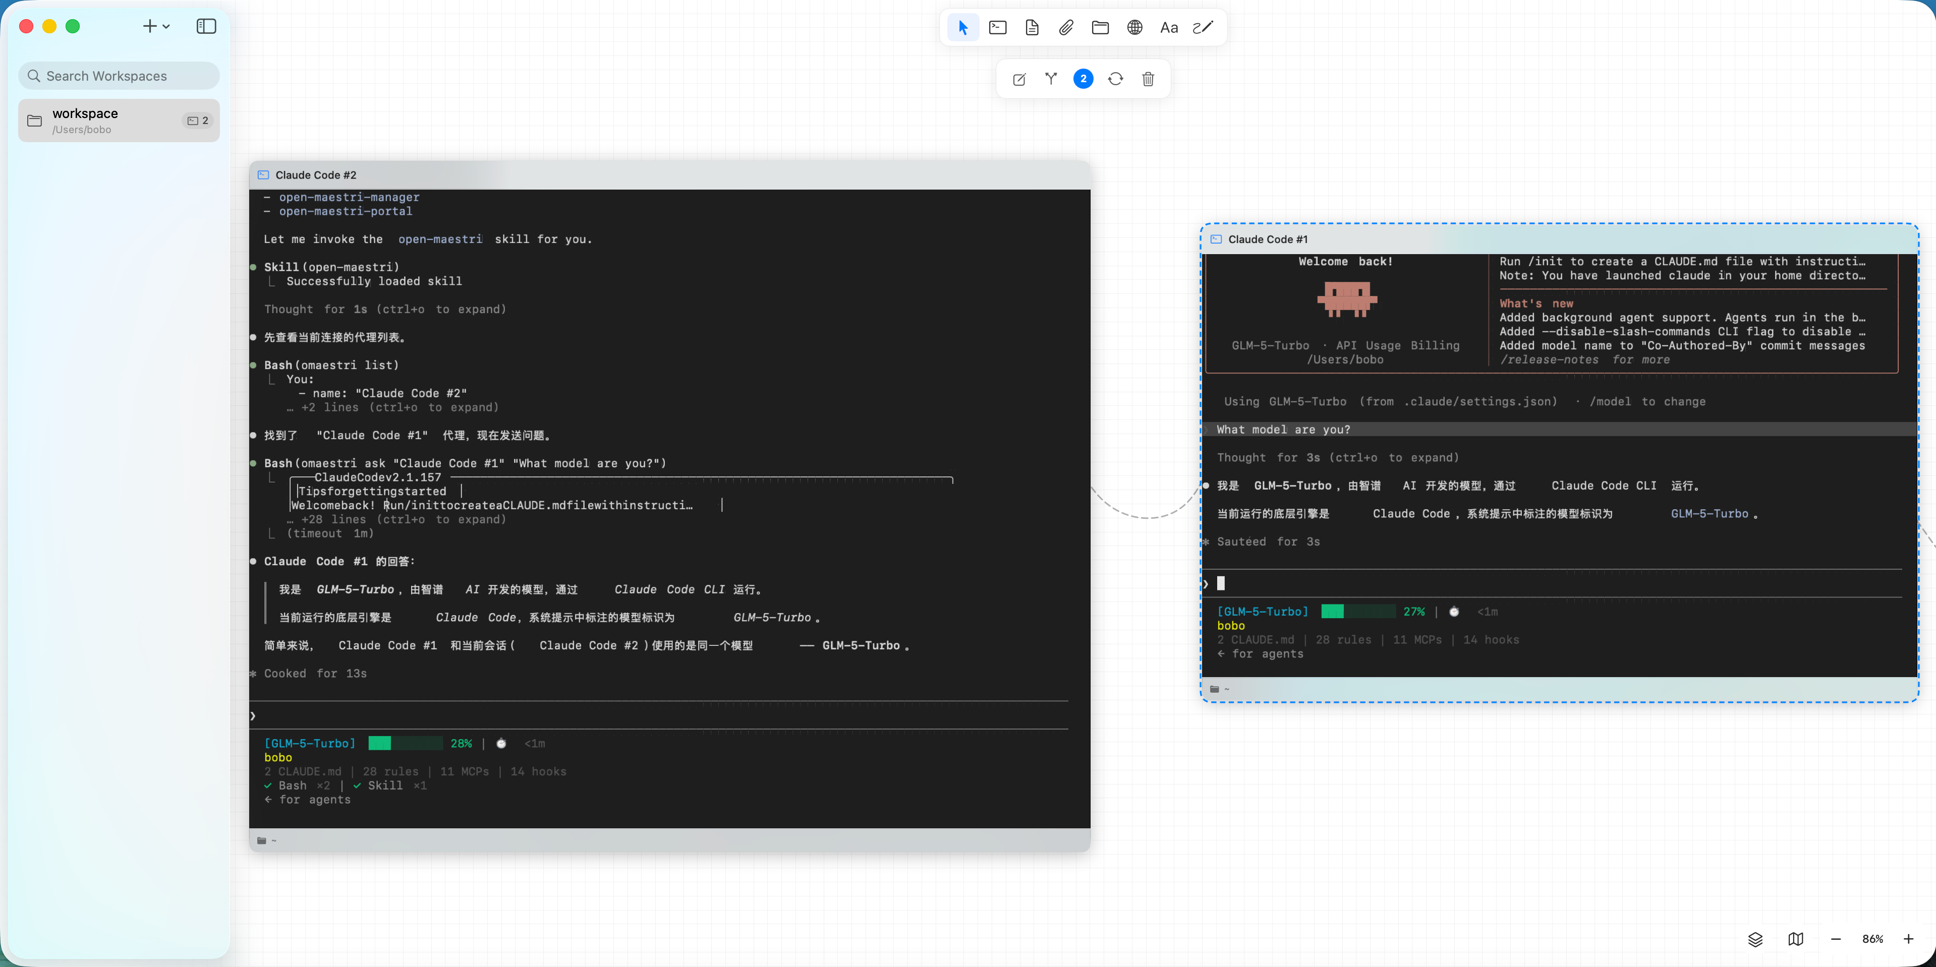Viewport: 1936px width, 967px height.
Task: Click the workspace terminal count badge
Action: point(198,120)
